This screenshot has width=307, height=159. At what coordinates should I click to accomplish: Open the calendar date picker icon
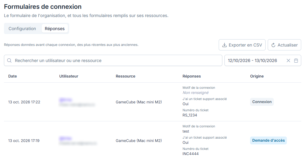[296, 60]
